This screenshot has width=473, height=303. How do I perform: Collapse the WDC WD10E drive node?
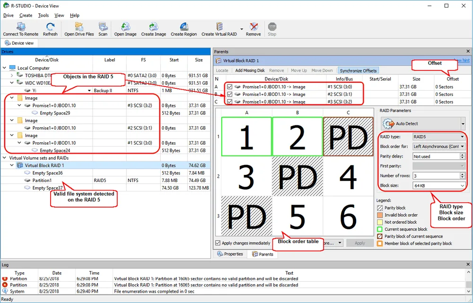(x=12, y=83)
